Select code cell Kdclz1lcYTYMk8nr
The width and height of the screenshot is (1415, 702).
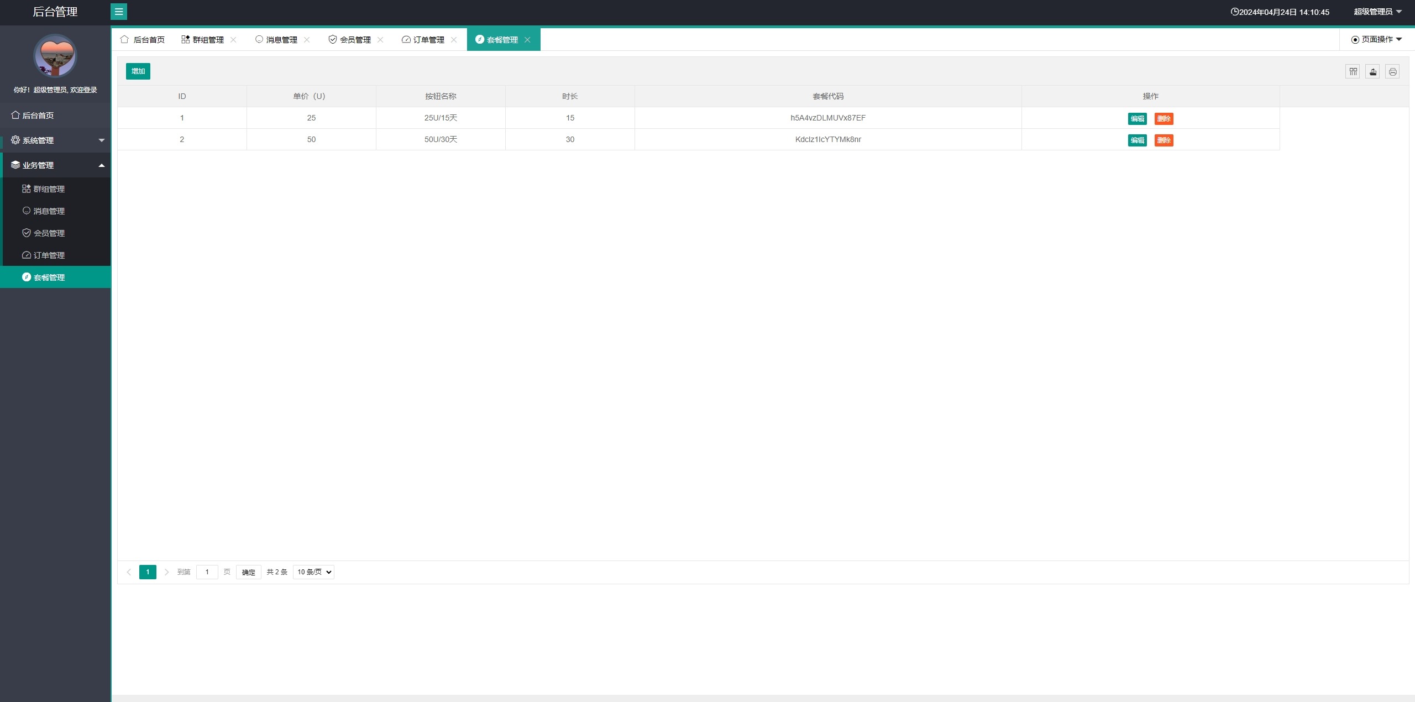[828, 139]
